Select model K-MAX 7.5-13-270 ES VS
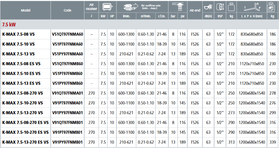 (x=25, y=142)
